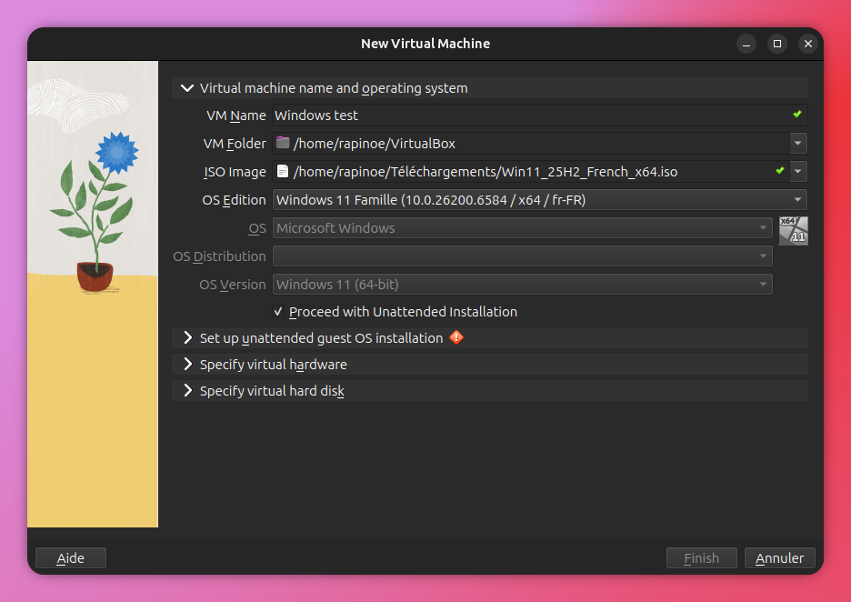Viewport: 851px width, 602px height.
Task: Open the ISO Image dropdown arrow
Action: pyautogui.click(x=797, y=171)
